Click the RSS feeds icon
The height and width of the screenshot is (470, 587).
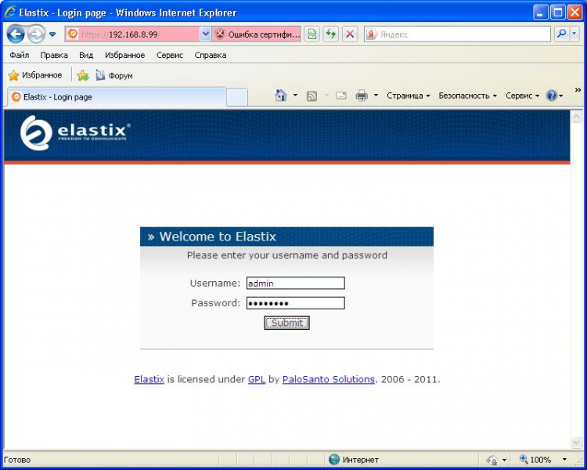click(x=312, y=96)
